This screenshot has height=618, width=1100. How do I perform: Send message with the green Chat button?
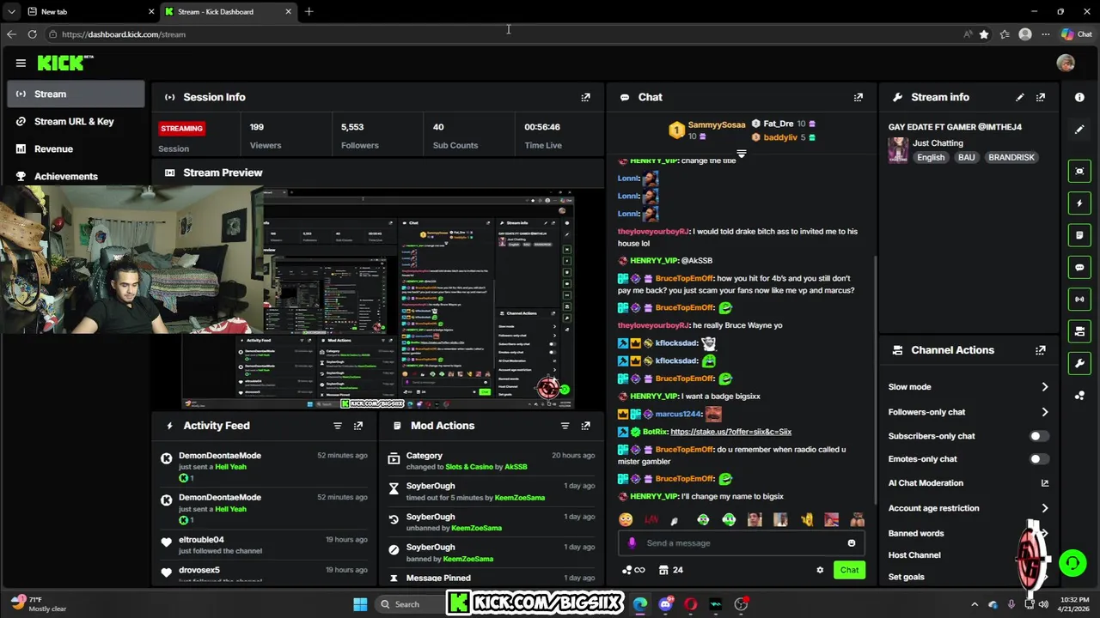849,570
